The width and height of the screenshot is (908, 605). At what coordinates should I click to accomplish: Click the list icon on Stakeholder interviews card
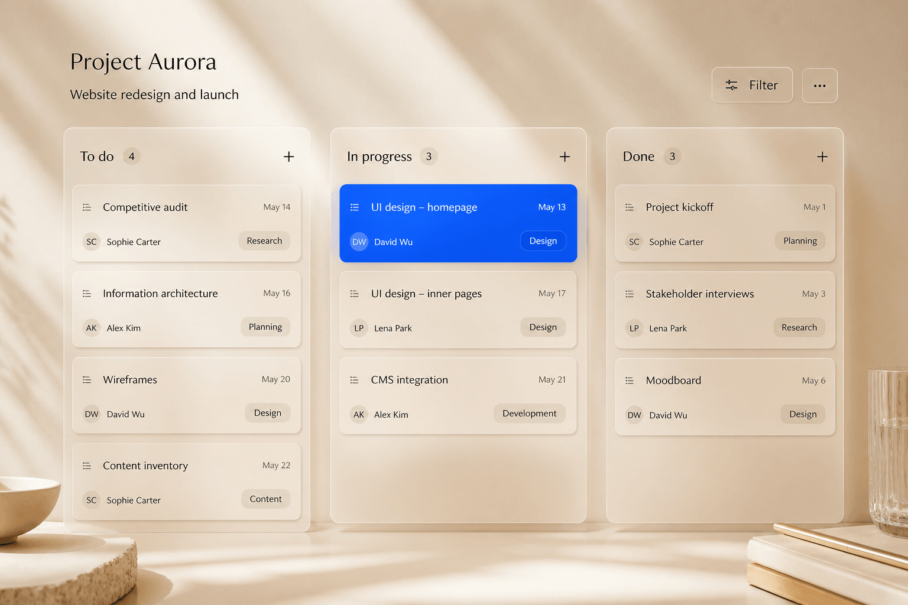pyautogui.click(x=630, y=294)
